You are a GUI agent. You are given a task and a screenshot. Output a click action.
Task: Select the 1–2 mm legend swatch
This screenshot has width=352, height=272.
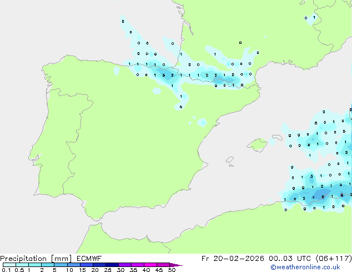(35, 265)
